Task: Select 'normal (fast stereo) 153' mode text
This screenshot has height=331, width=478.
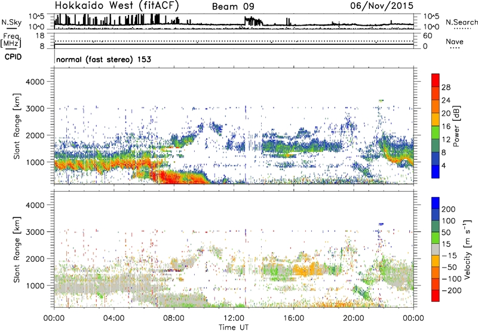Action: [x=103, y=59]
